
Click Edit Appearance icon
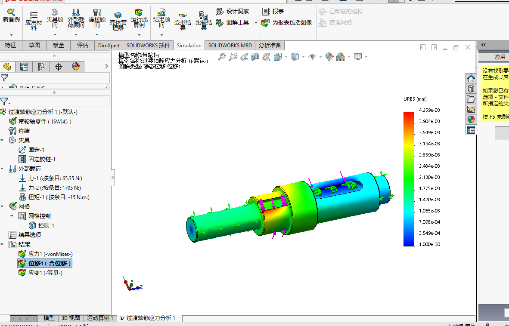tap(329, 57)
